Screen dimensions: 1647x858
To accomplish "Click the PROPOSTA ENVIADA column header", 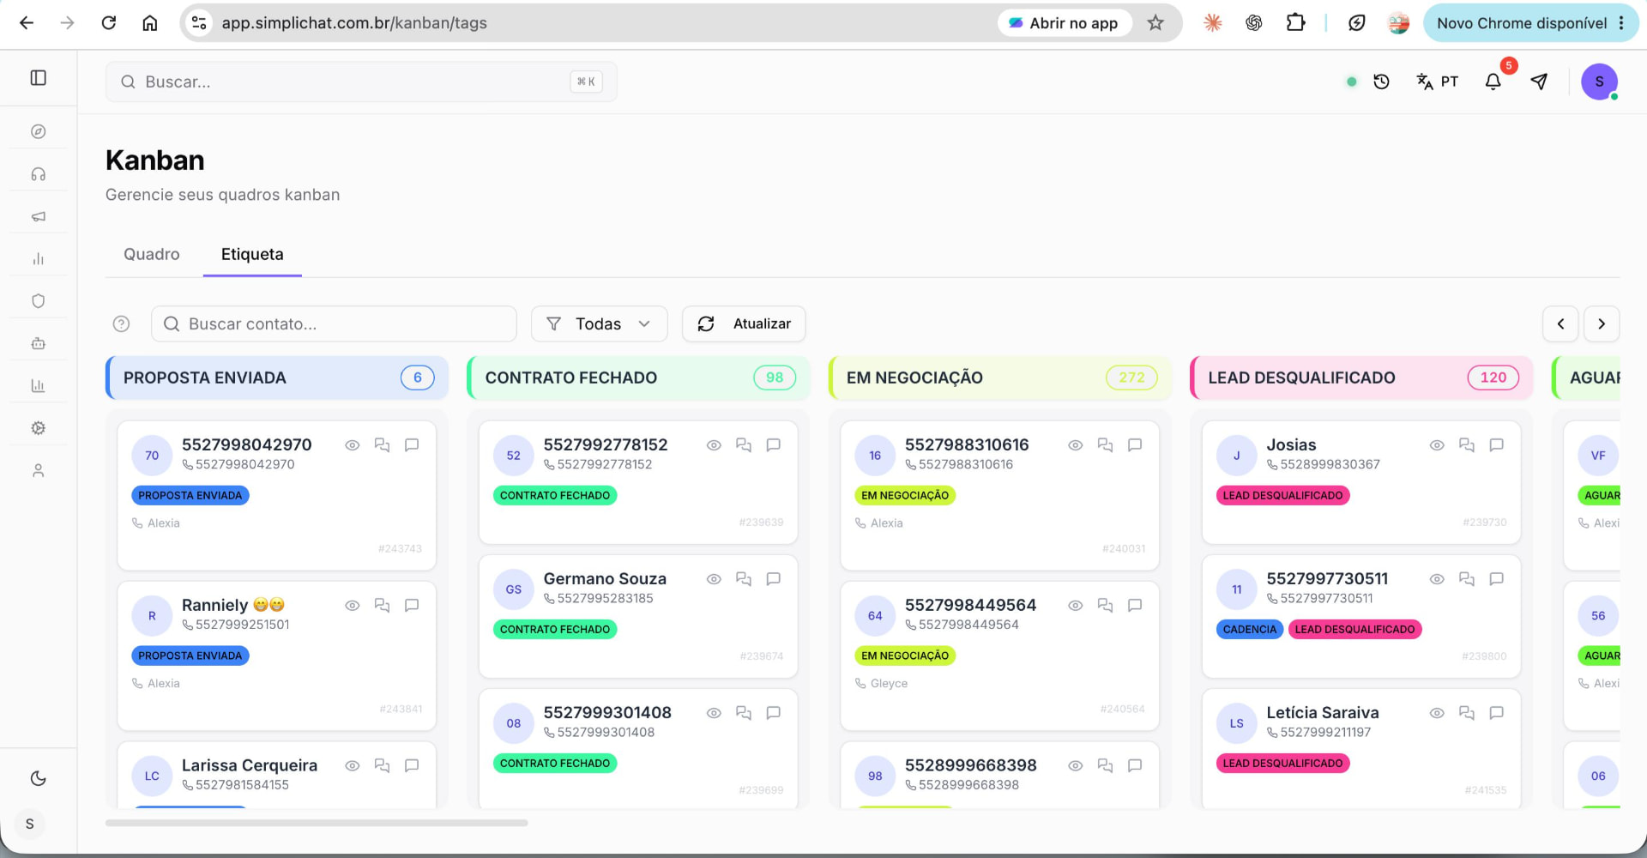I will click(x=277, y=378).
